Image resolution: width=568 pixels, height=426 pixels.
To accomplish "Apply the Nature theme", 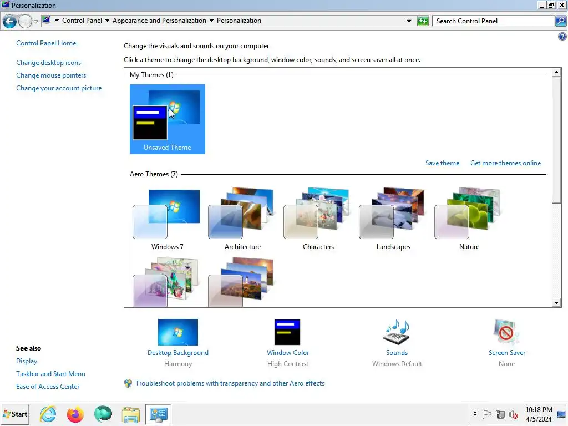I will (469, 219).
